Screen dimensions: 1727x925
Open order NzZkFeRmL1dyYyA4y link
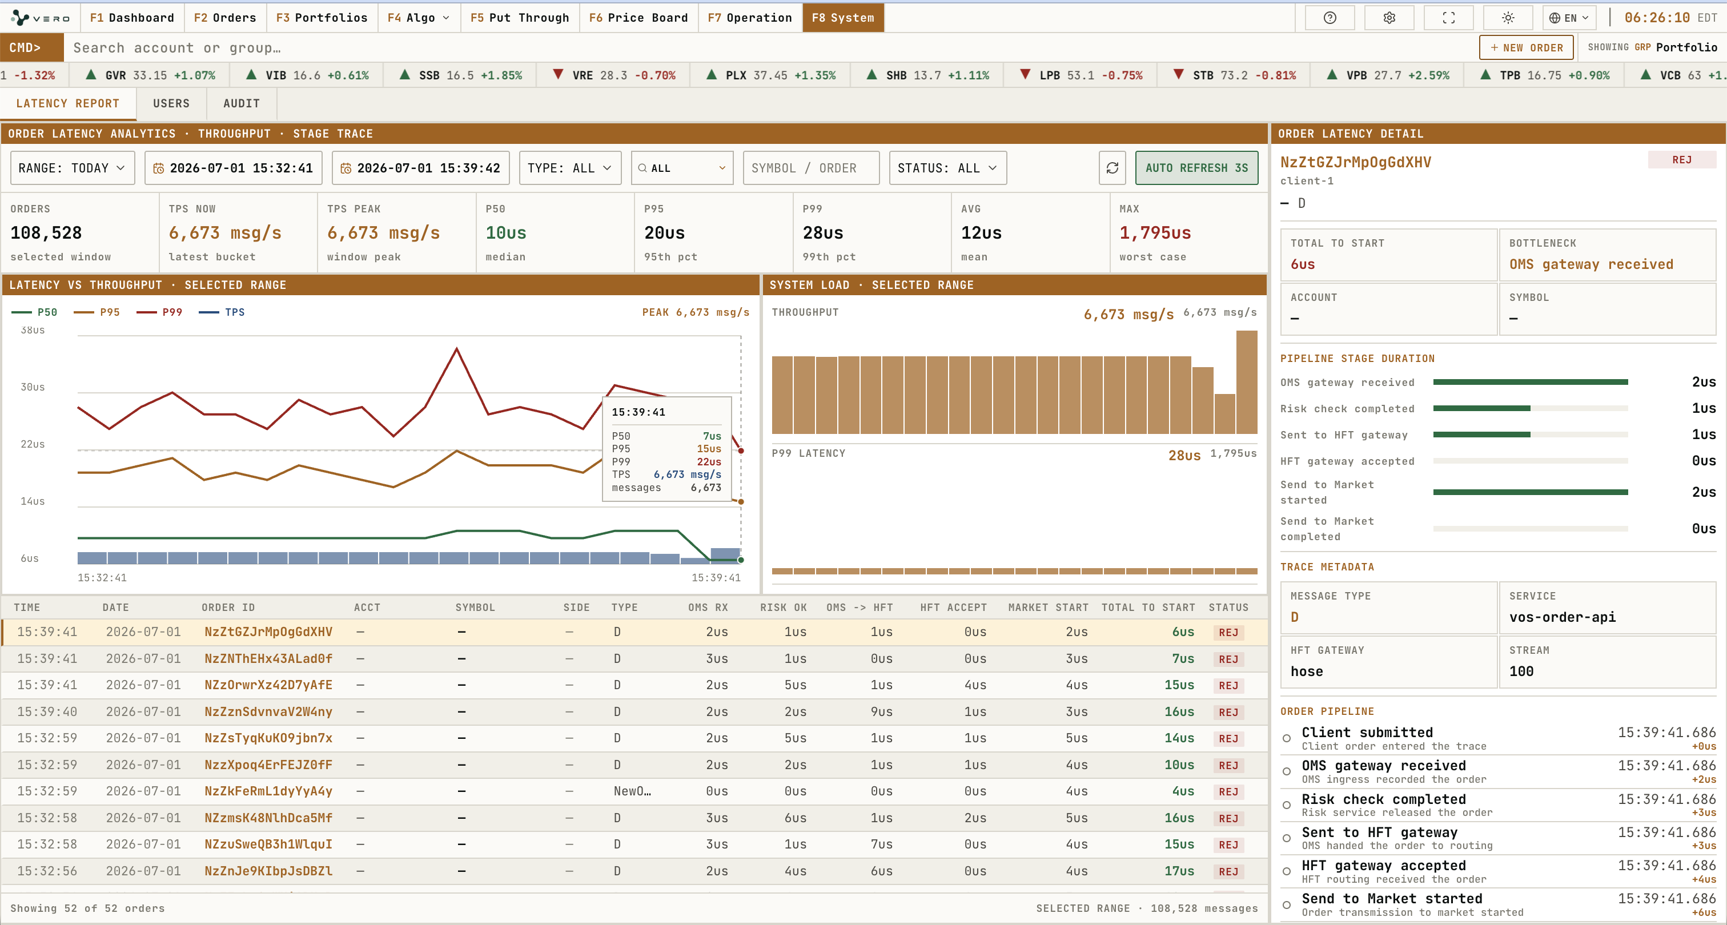click(268, 791)
